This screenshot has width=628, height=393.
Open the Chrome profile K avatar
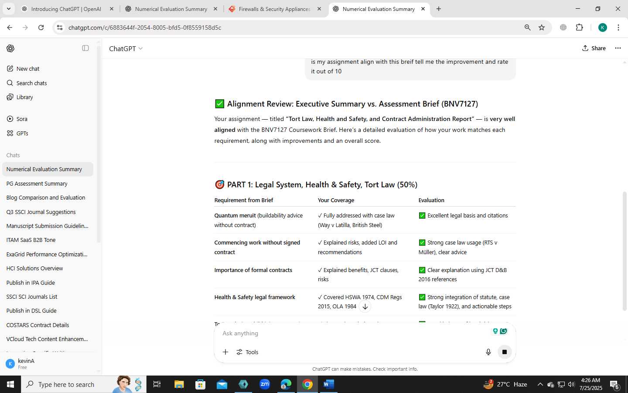(x=603, y=28)
